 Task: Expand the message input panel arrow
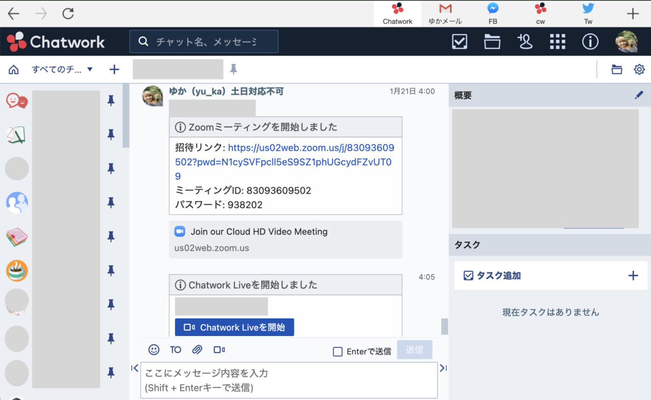pyautogui.click(x=442, y=368)
